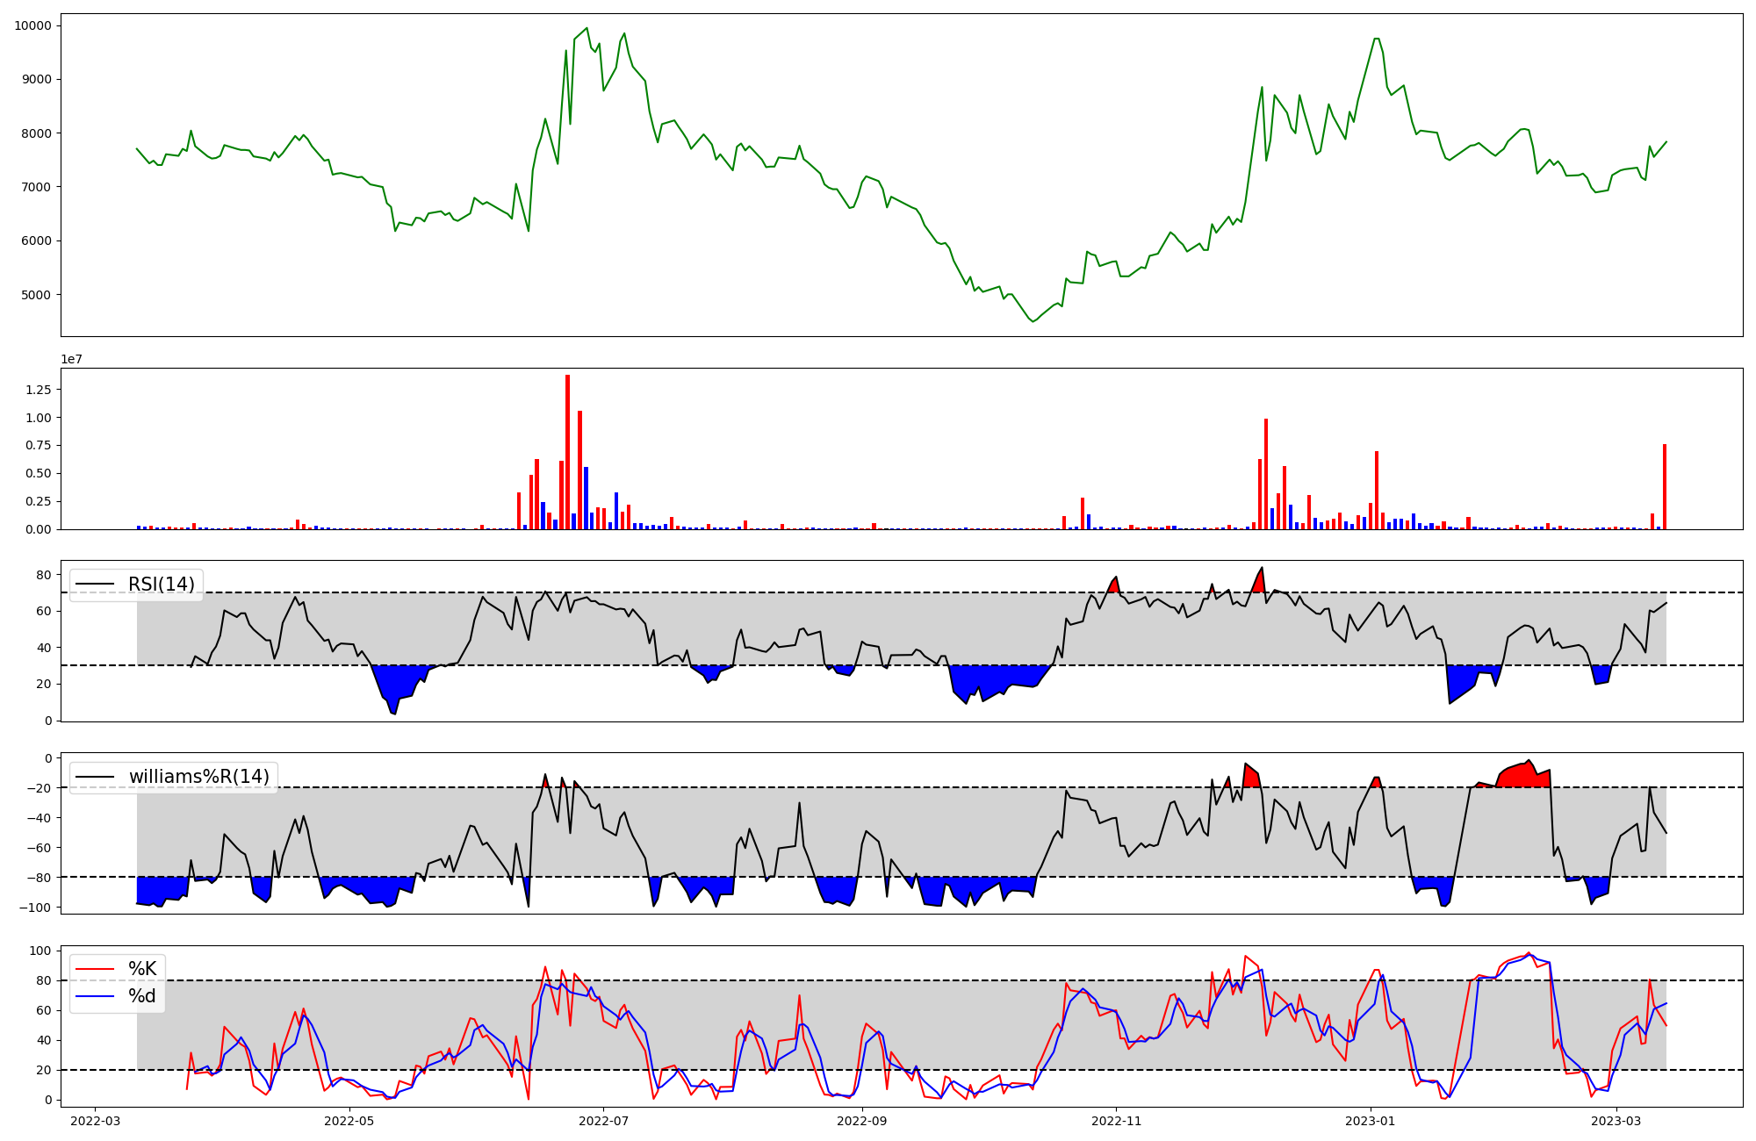1756x1141 pixels.
Task: Click the 1.25 volume axis label
Action: tap(37, 390)
